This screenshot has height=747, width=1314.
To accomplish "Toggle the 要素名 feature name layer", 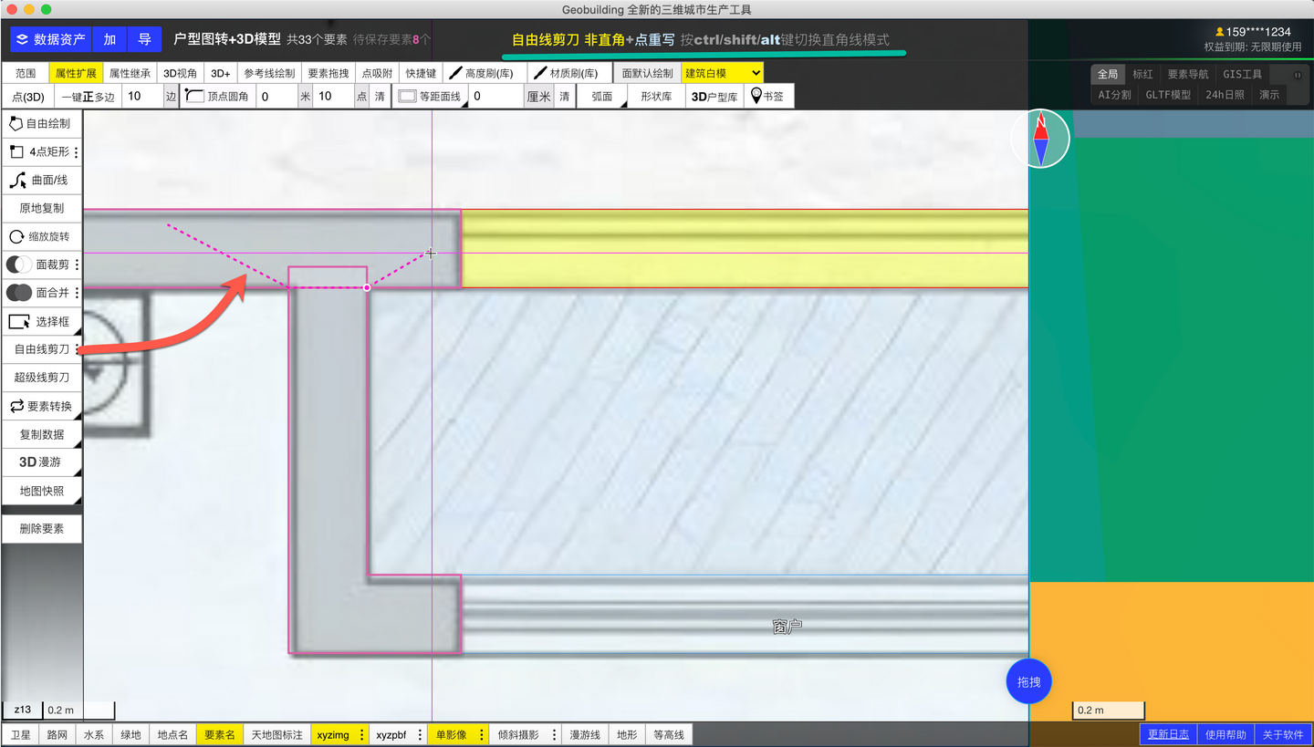I will (x=220, y=734).
